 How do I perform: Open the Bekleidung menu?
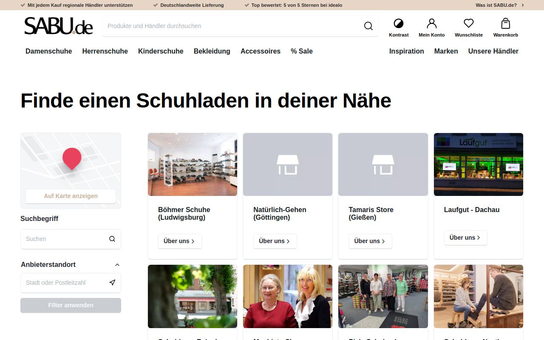click(x=212, y=51)
